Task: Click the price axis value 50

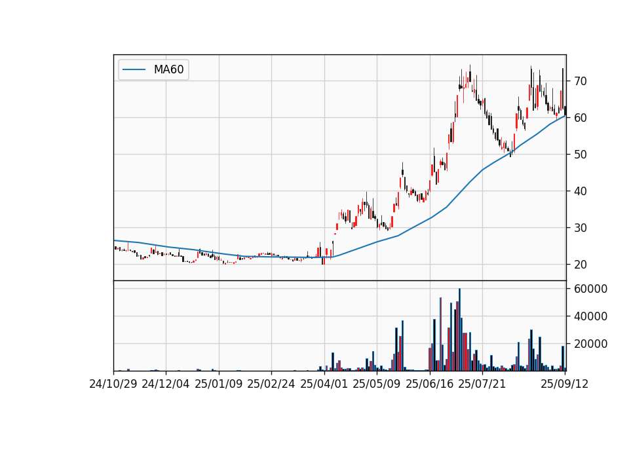Action: pos(581,155)
